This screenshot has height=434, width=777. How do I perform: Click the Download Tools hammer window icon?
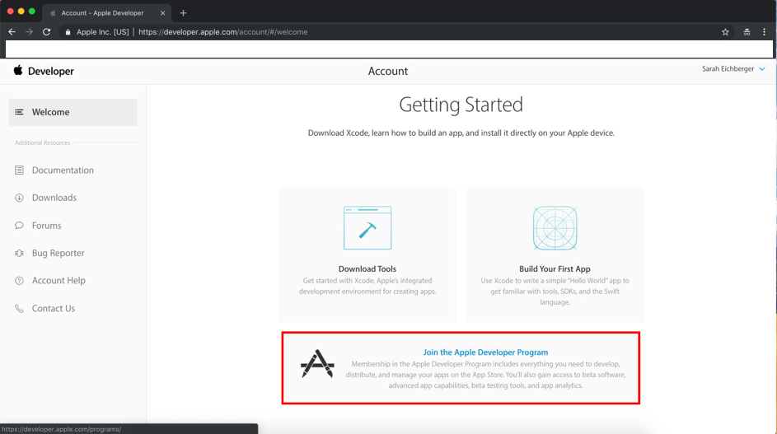[x=367, y=228]
